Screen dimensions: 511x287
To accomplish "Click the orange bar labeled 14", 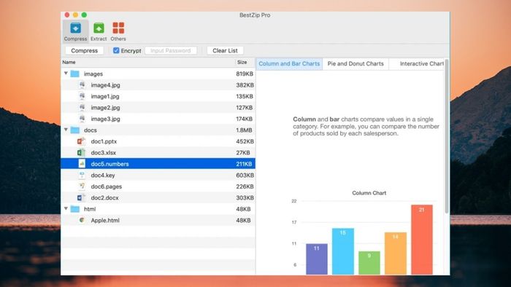I will click(x=396, y=253).
